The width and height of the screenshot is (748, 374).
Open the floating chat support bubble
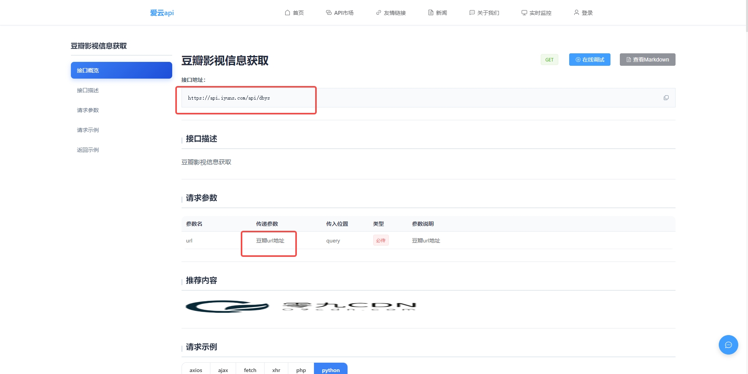tap(728, 345)
